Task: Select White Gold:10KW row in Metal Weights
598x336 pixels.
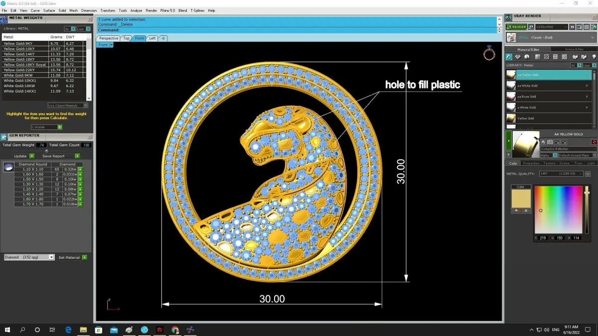Action: tap(44, 86)
